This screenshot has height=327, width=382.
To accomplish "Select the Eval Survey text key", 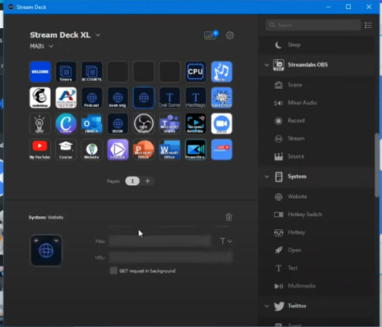I will pos(169,98).
